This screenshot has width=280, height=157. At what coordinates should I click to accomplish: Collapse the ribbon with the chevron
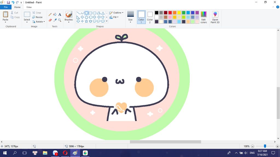point(273,7)
